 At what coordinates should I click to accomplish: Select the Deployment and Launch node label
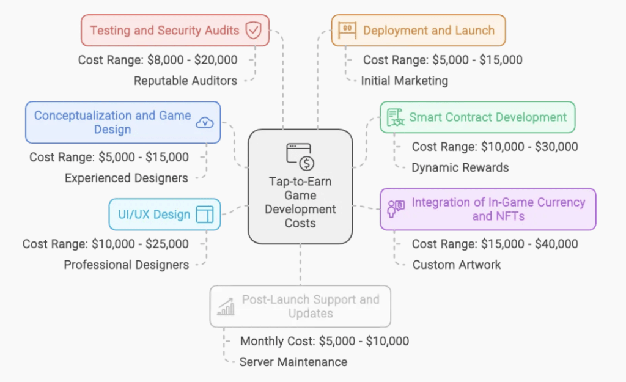428,29
